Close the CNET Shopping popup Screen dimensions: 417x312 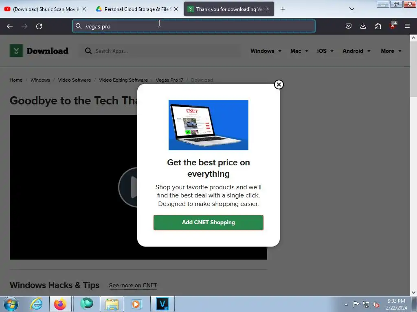coord(279,84)
